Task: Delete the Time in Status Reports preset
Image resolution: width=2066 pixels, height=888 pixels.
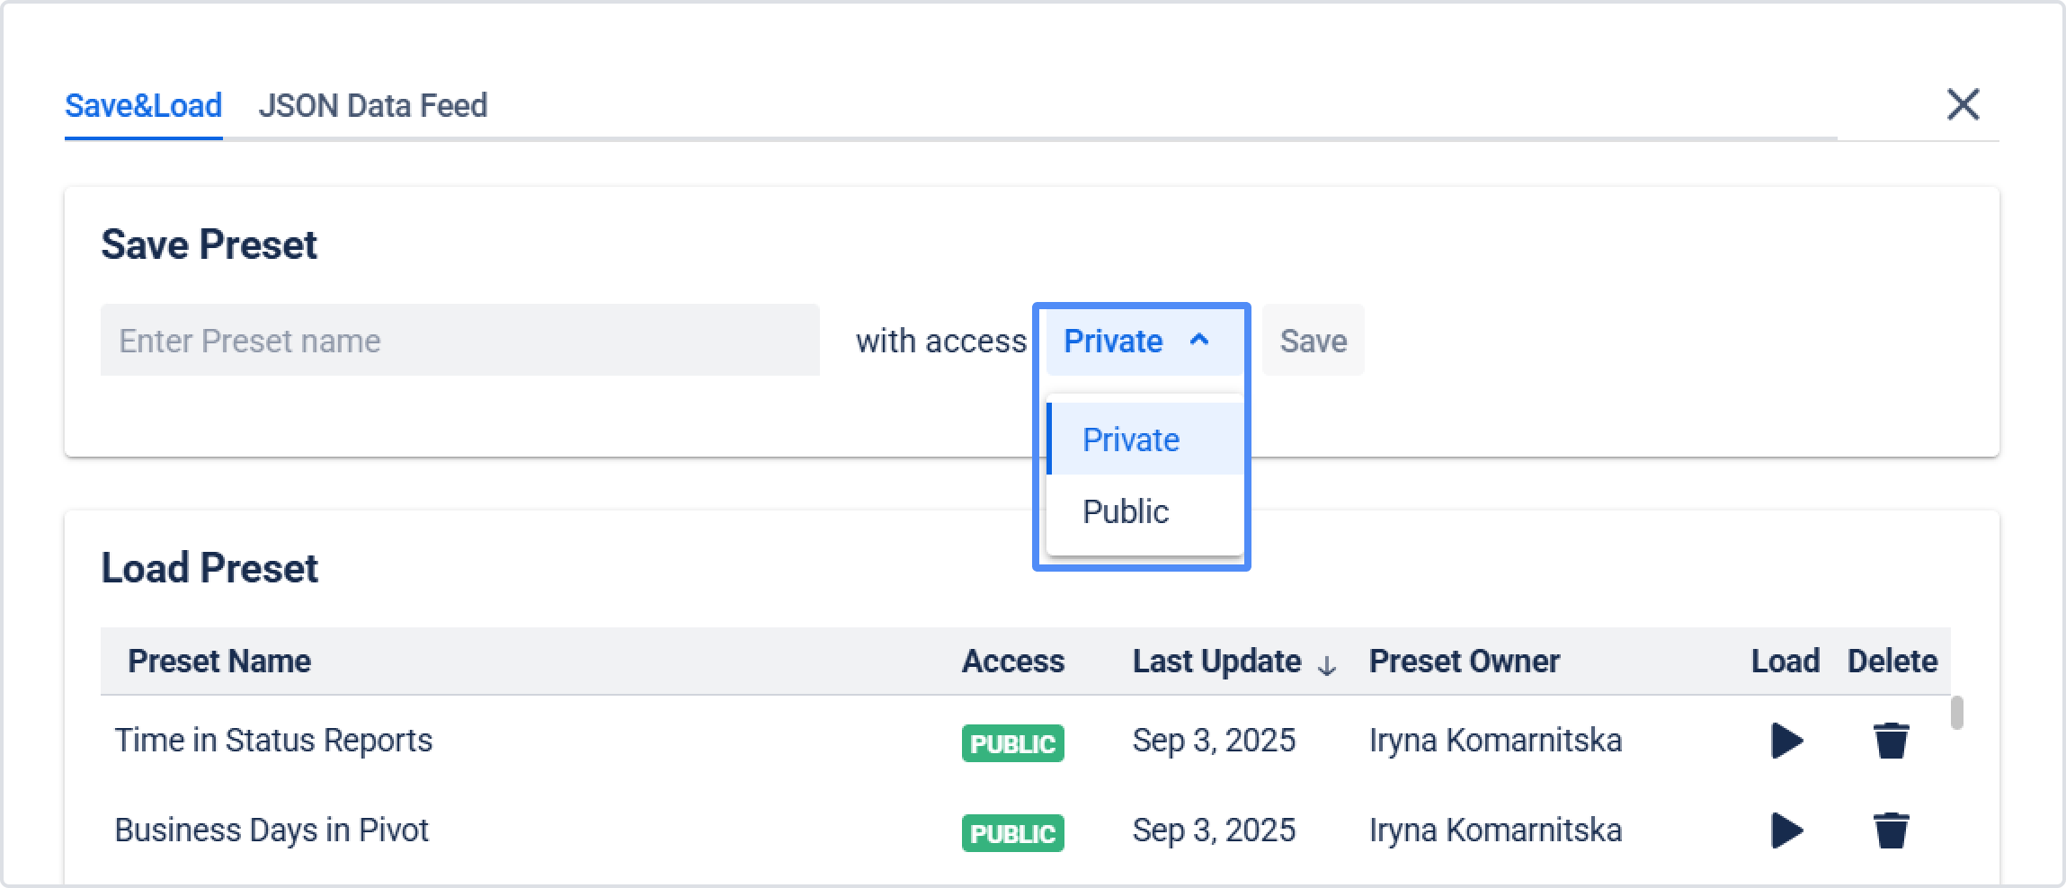Action: click(1891, 741)
